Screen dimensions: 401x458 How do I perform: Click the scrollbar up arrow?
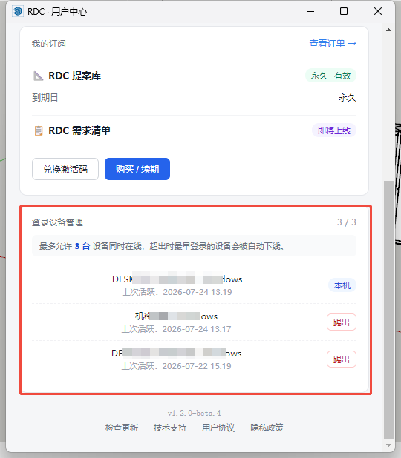(388, 30)
